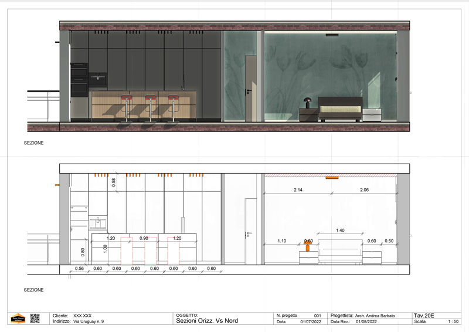Click the 'XXX XXX' client name

tap(82, 316)
